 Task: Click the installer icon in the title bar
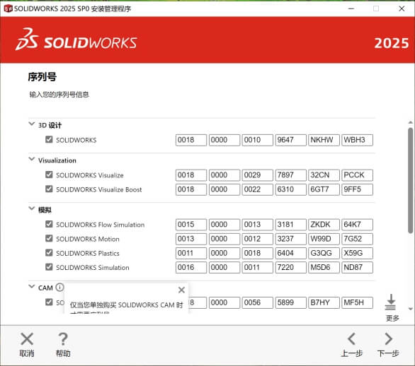click(8, 8)
